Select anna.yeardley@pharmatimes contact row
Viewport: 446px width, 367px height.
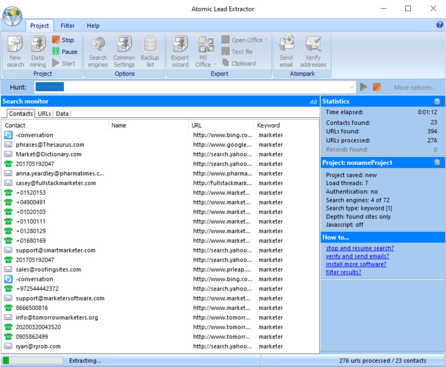pyautogui.click(x=160, y=174)
